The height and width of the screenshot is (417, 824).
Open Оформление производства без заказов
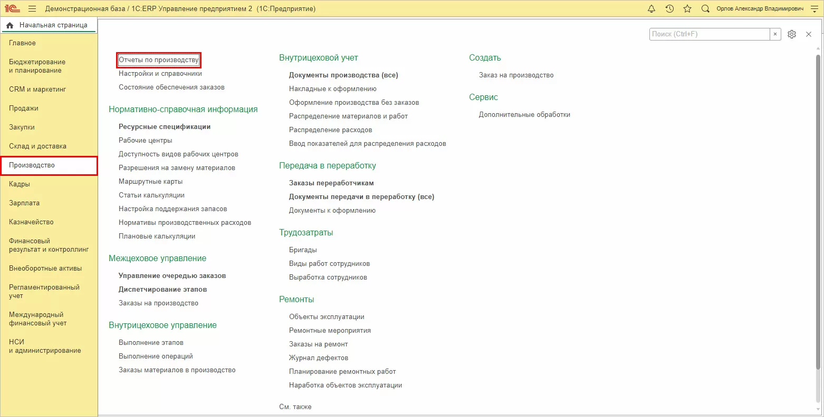(354, 103)
